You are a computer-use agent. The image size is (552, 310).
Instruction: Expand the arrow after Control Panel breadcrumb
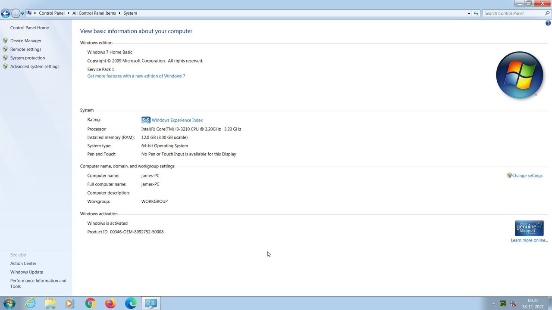69,13
